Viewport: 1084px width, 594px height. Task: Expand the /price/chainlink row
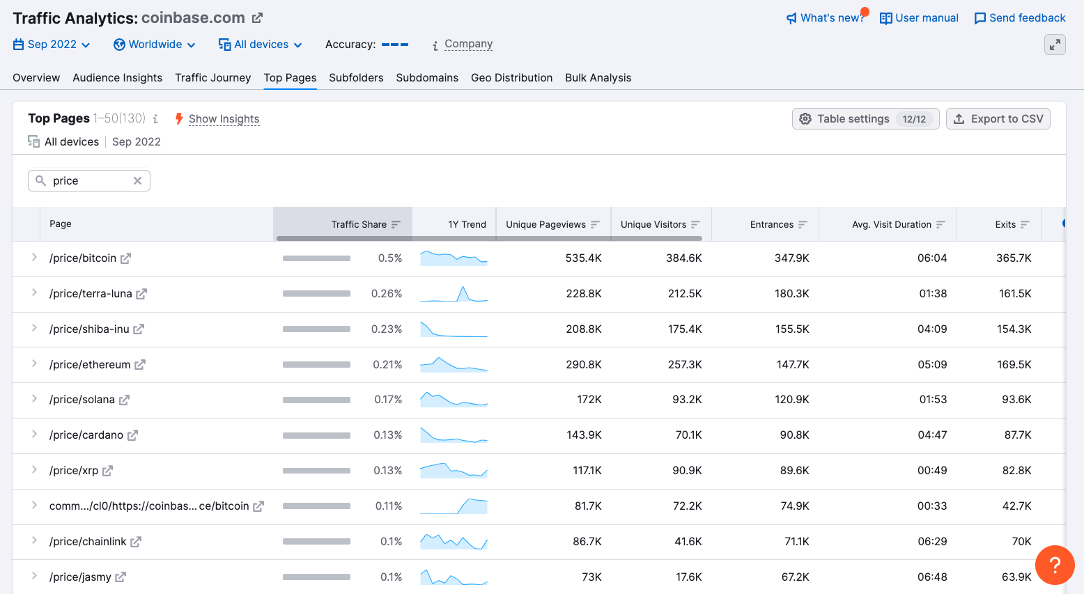coord(34,540)
